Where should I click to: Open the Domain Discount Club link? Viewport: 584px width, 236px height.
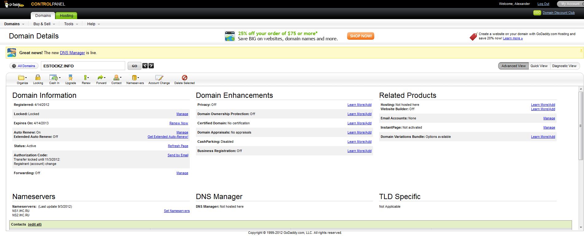pyautogui.click(x=559, y=13)
